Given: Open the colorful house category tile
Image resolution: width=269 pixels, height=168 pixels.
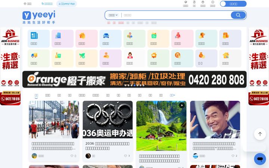Looking at the screenshot, I should 230,59.
